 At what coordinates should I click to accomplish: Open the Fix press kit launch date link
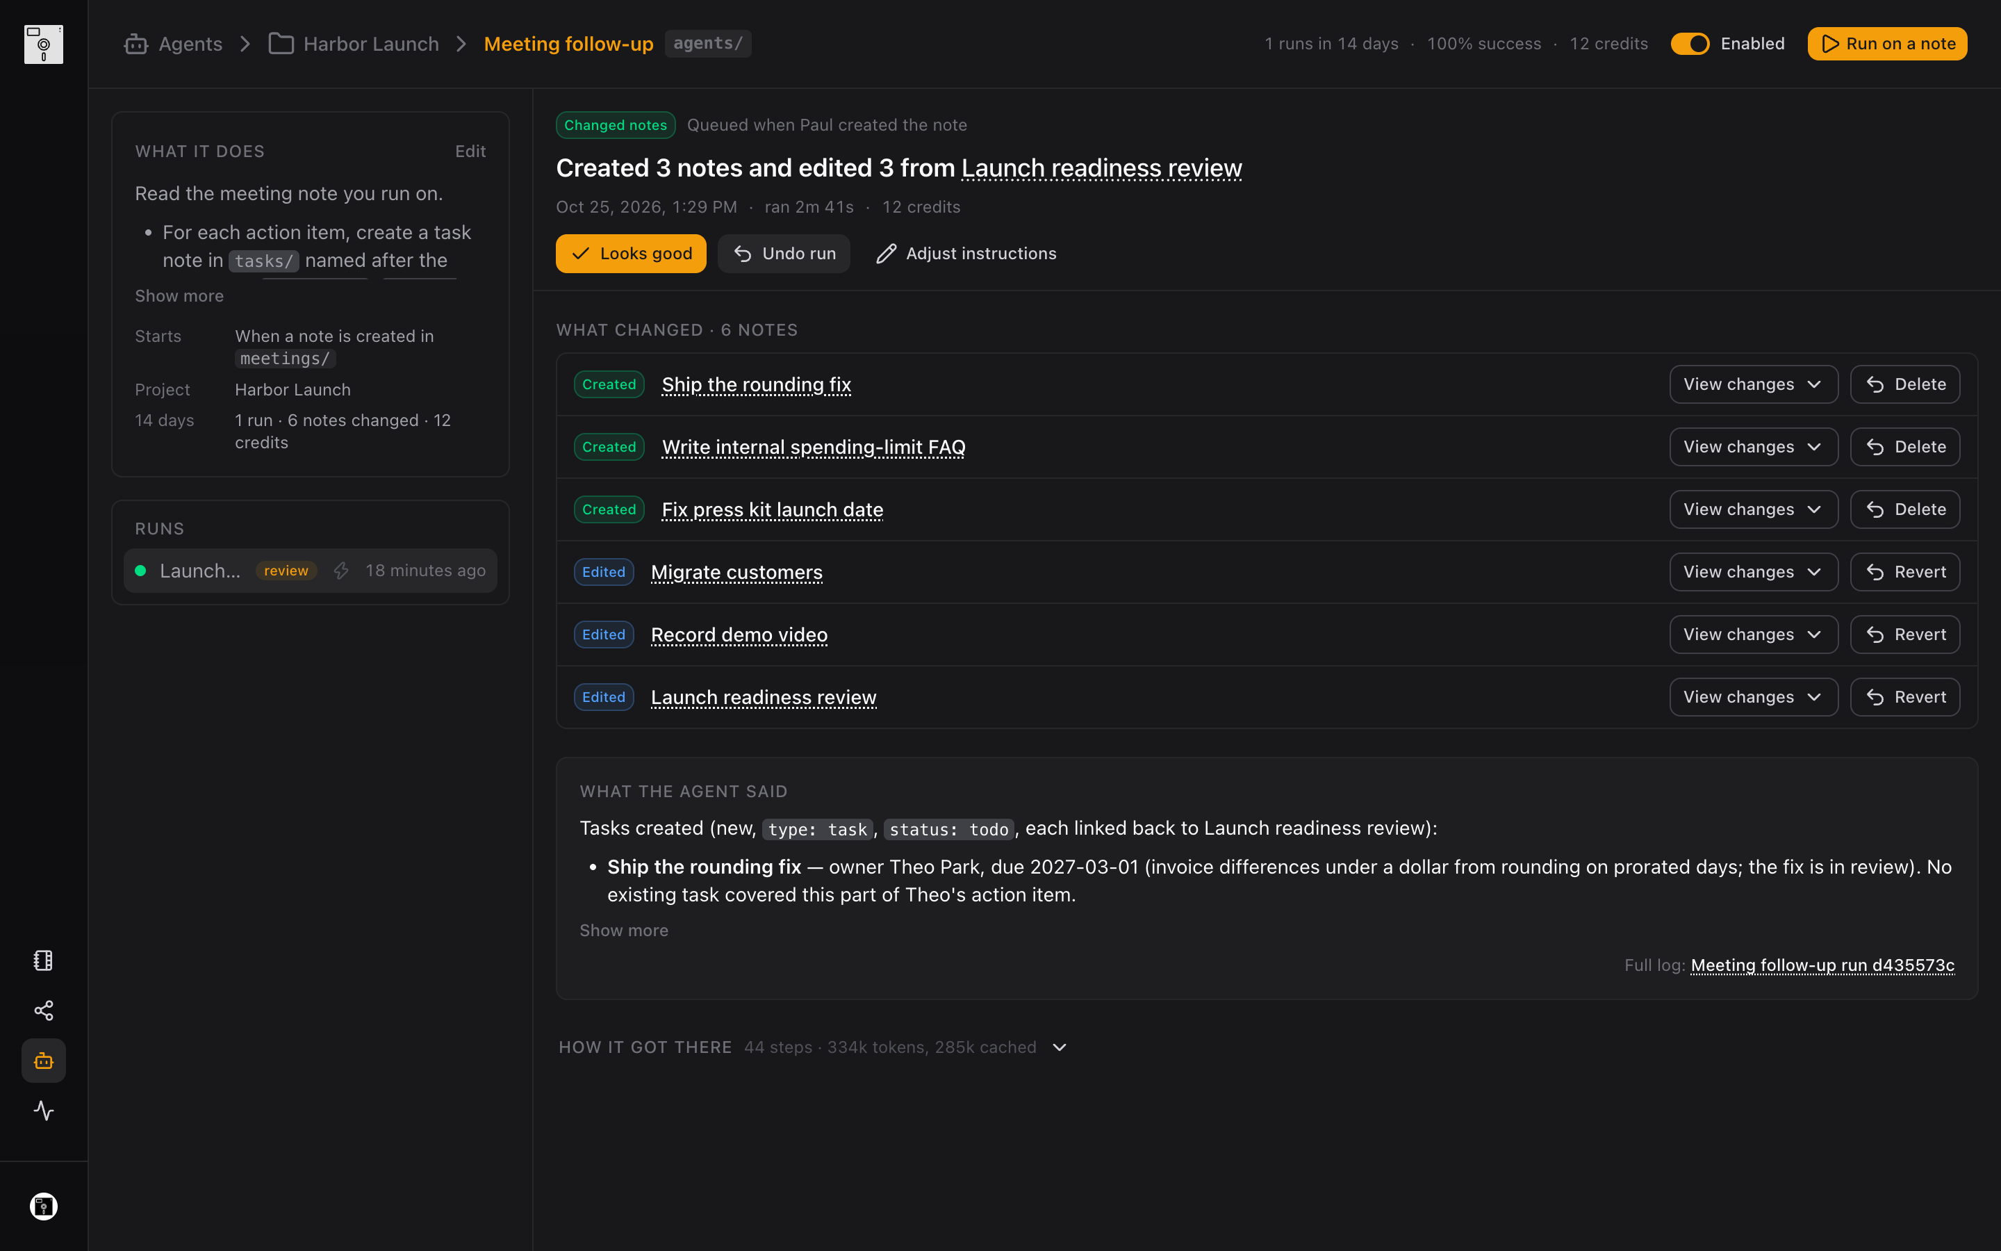pos(773,509)
